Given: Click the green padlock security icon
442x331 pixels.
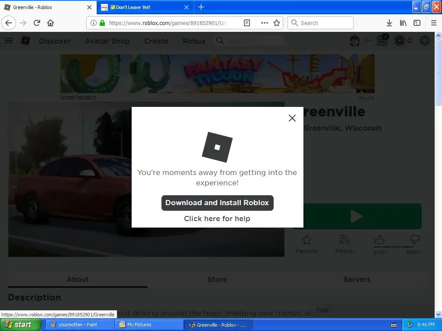Looking at the screenshot, I should point(102,23).
